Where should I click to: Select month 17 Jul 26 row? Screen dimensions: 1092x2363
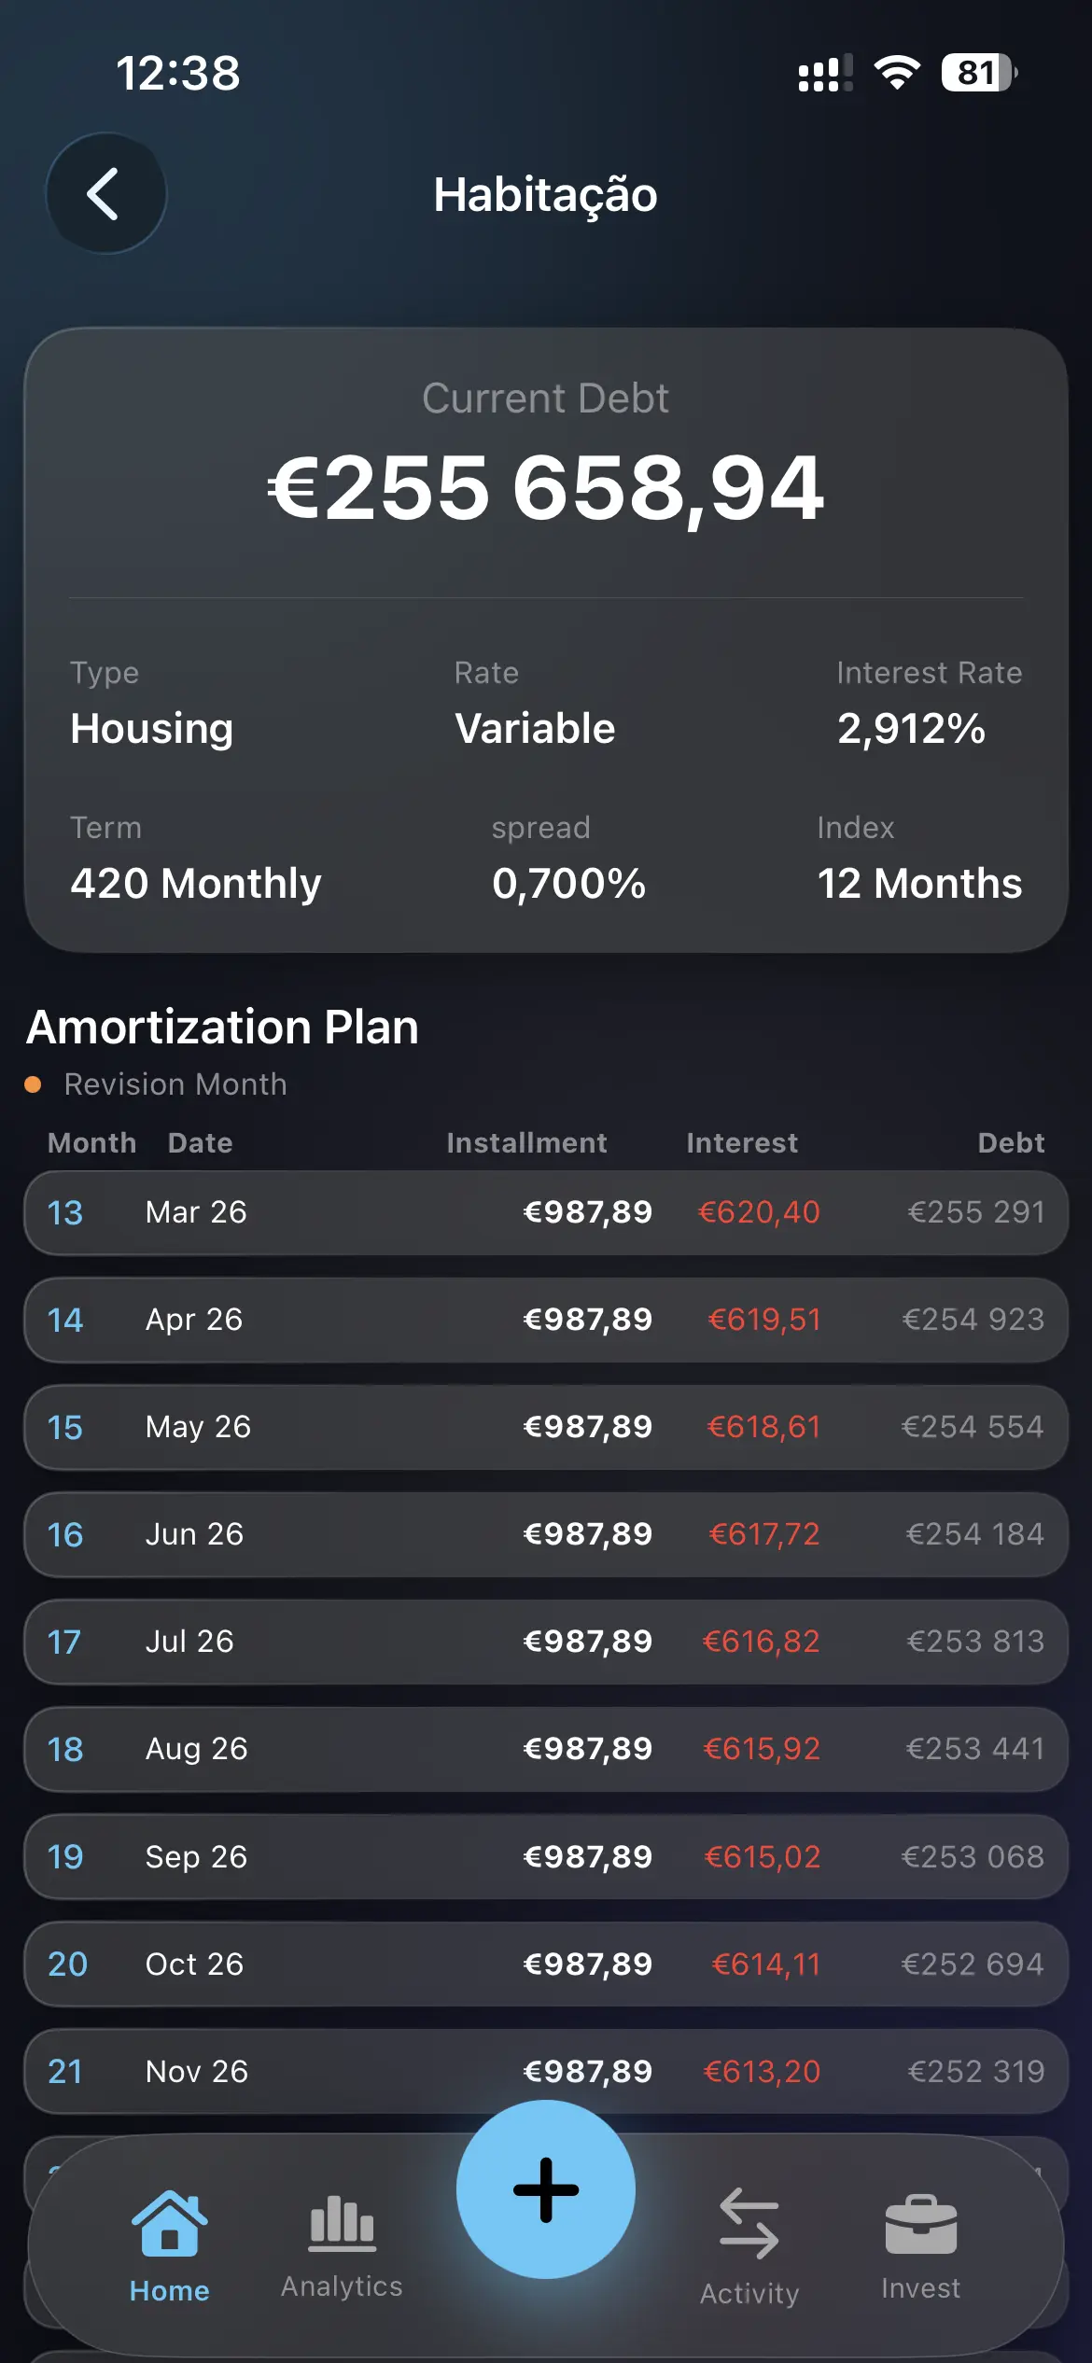pyautogui.click(x=546, y=1642)
